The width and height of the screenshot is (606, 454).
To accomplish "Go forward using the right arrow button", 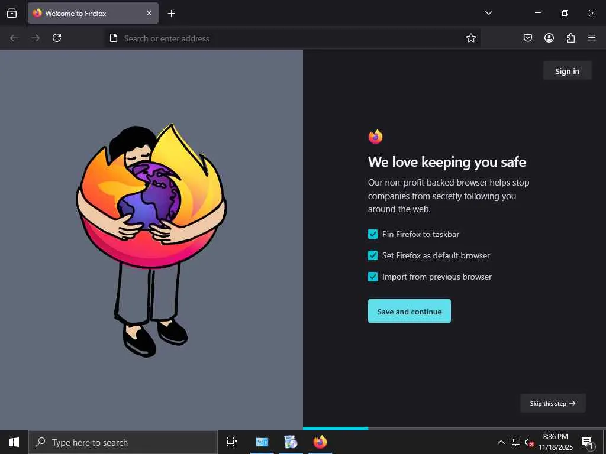I will [x=36, y=38].
